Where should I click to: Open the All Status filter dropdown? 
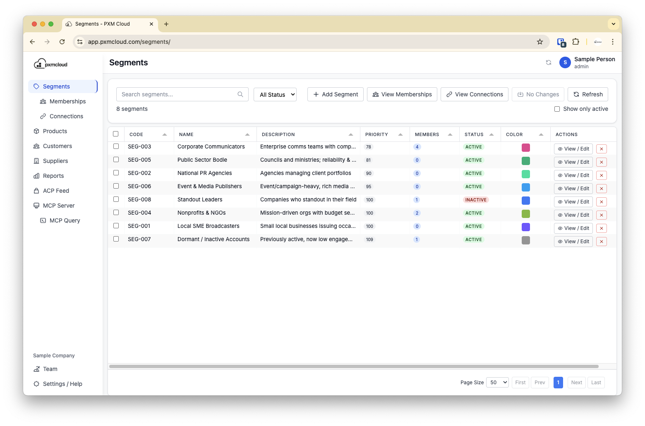(x=275, y=94)
